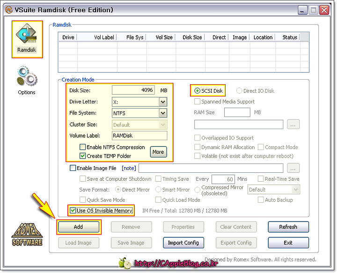Browse for image file with ... button
Screen dimensions: 337x273
[x=293, y=168]
